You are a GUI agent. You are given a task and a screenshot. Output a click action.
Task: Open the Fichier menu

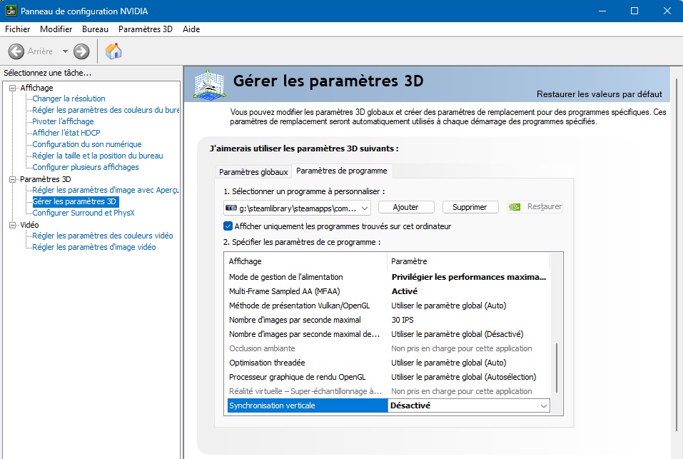click(17, 29)
